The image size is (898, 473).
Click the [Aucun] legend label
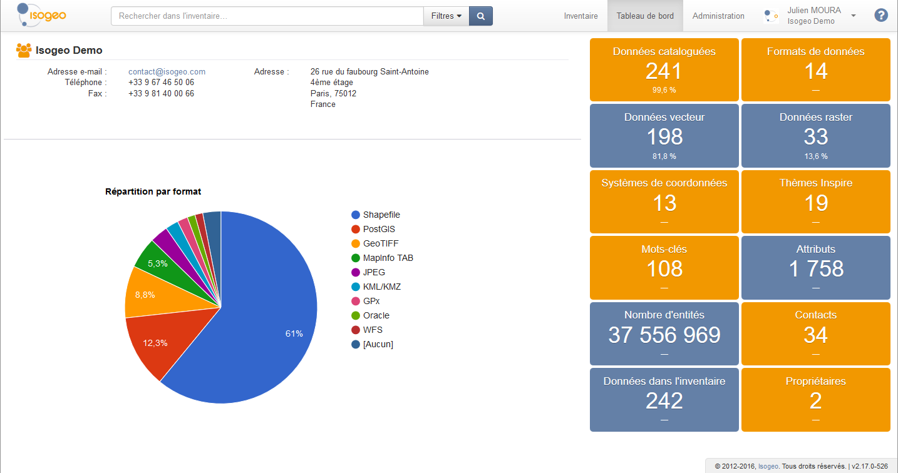(378, 345)
